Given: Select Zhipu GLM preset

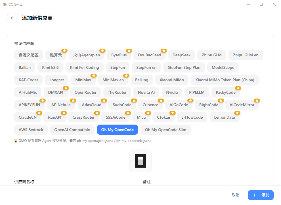Looking at the screenshot, I should pos(212,55).
